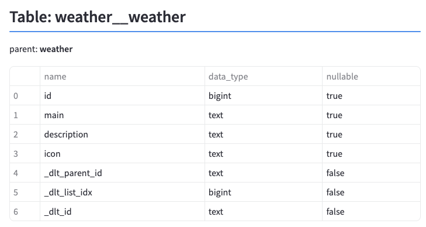Click nullable false for _dlt_id row

pyautogui.click(x=371, y=211)
